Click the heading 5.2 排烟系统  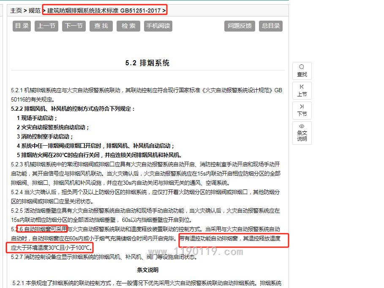pyautogui.click(x=147, y=63)
